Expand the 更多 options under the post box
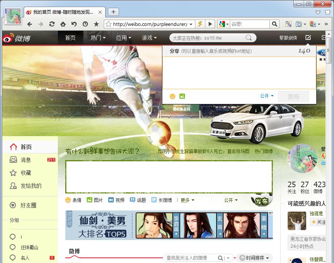 coord(187,200)
